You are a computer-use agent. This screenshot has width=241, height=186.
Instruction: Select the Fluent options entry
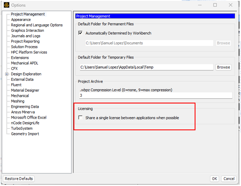coord(16,85)
